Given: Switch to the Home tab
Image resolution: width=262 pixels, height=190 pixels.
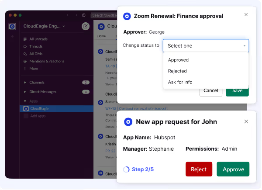Looking at the screenshot, I should pyautogui.click(x=102, y=36).
